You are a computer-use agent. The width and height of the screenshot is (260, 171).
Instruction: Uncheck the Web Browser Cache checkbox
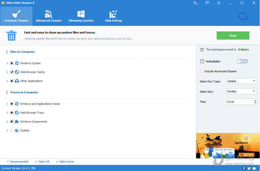12,72
